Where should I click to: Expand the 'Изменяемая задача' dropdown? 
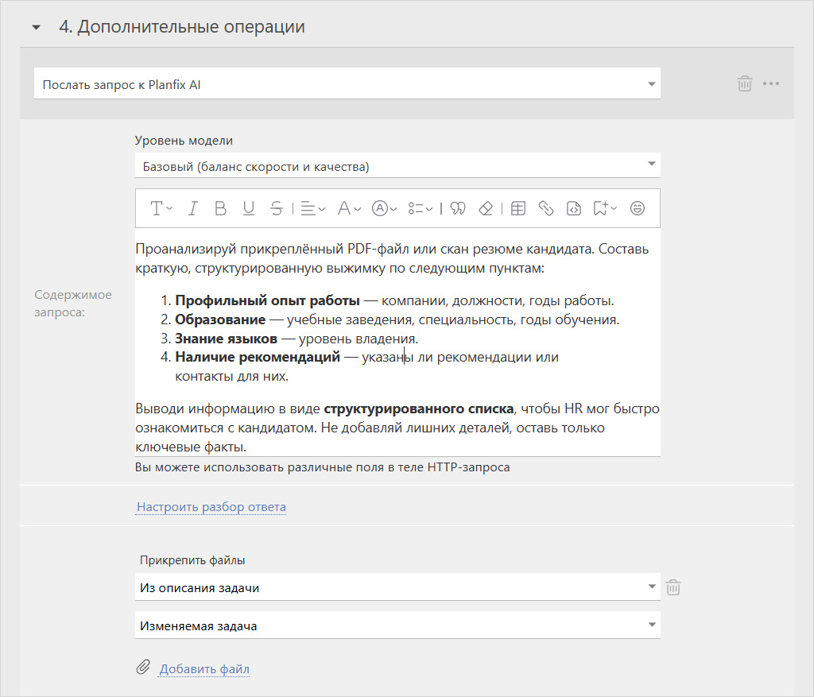tap(397, 625)
